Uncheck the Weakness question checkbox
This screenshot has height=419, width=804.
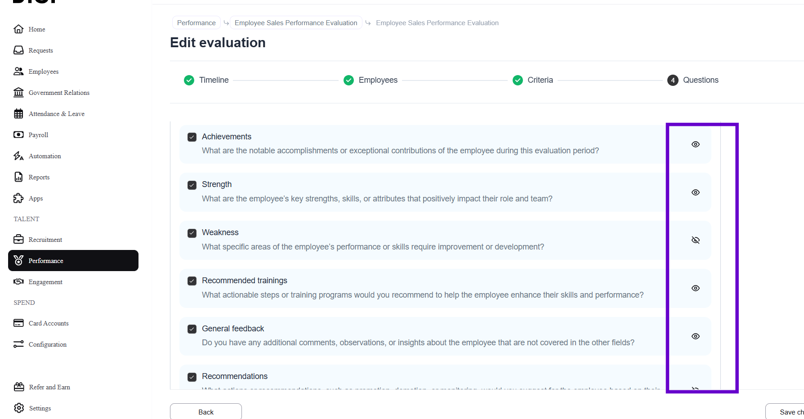click(192, 233)
